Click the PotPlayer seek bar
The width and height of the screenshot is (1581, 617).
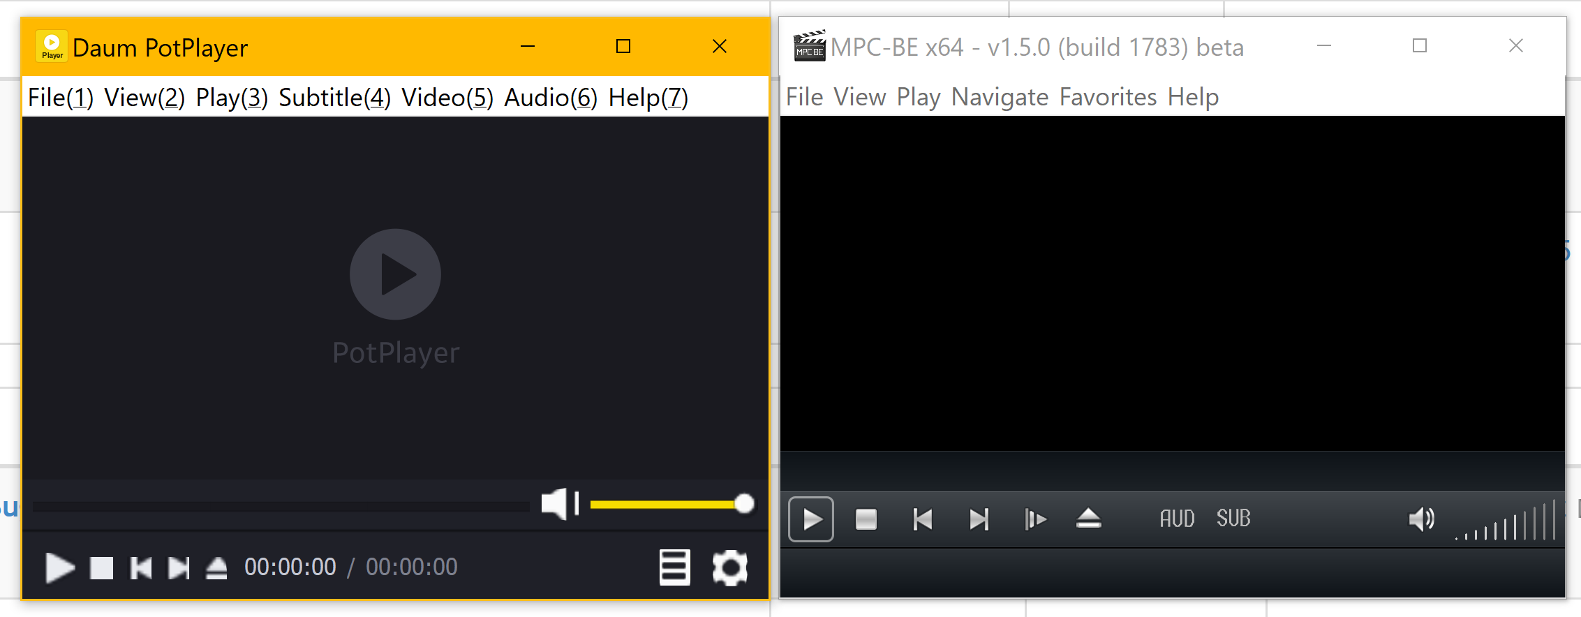click(281, 506)
